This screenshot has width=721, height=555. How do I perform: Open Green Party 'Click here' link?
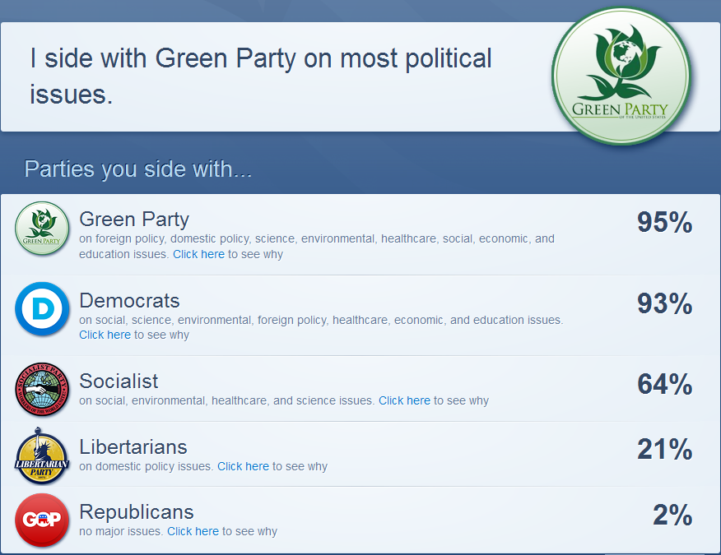(x=198, y=254)
